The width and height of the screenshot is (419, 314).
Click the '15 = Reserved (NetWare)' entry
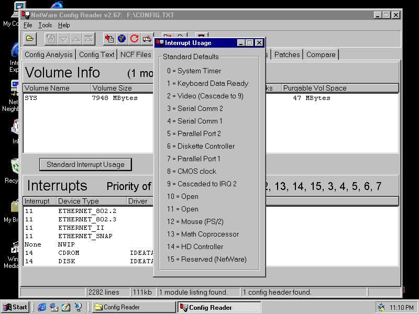(x=206, y=259)
